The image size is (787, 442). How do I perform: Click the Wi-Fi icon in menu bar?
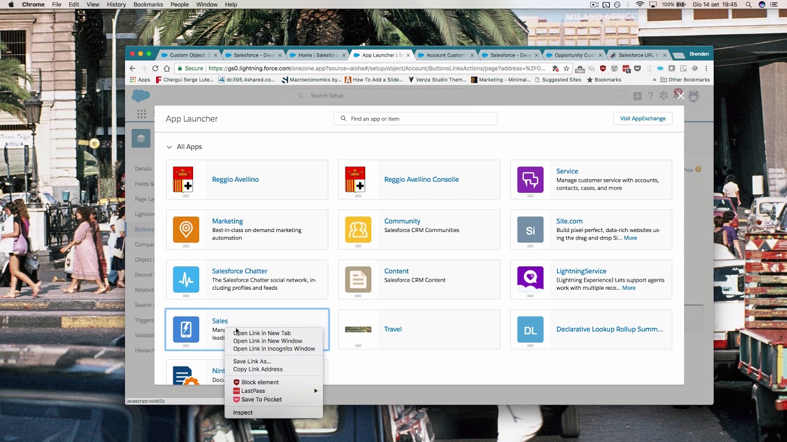coord(640,4)
